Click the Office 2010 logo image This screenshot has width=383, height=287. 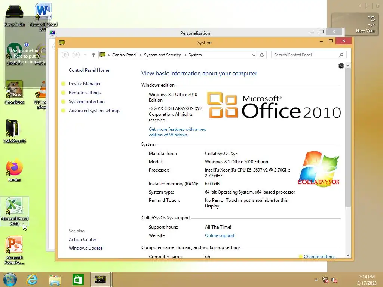tap(274, 106)
